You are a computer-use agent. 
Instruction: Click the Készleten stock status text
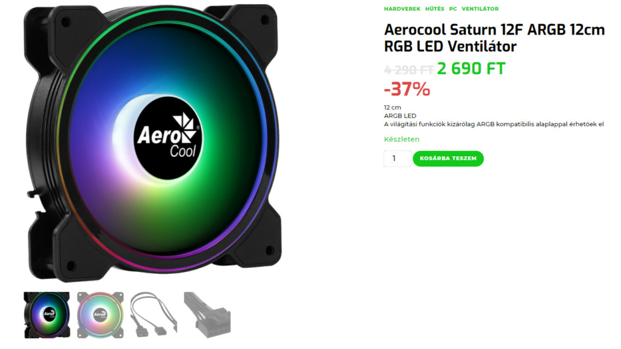point(401,139)
